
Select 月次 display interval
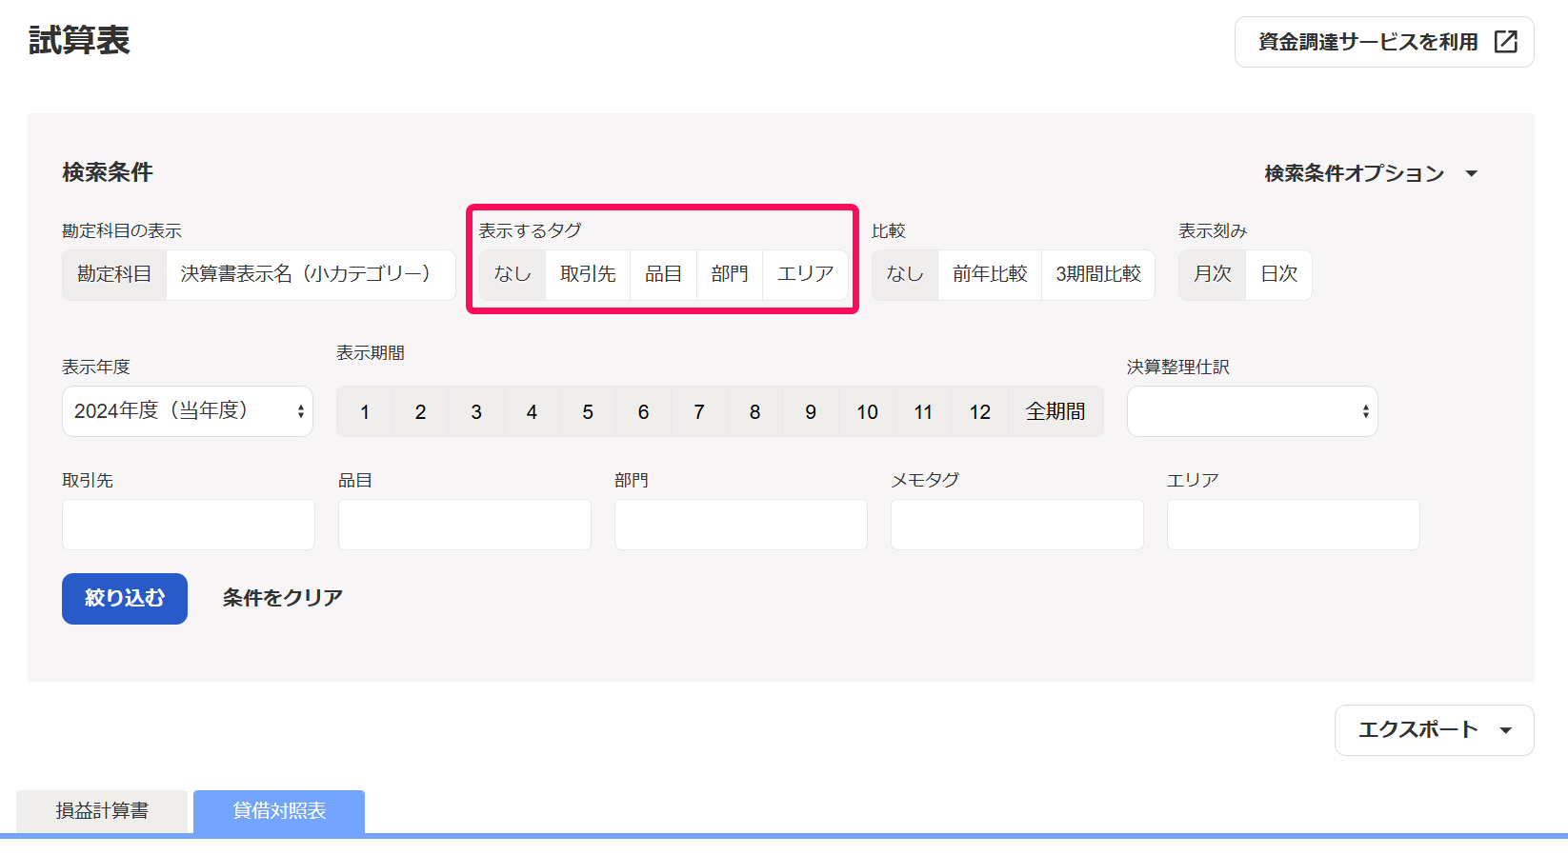click(x=1213, y=274)
